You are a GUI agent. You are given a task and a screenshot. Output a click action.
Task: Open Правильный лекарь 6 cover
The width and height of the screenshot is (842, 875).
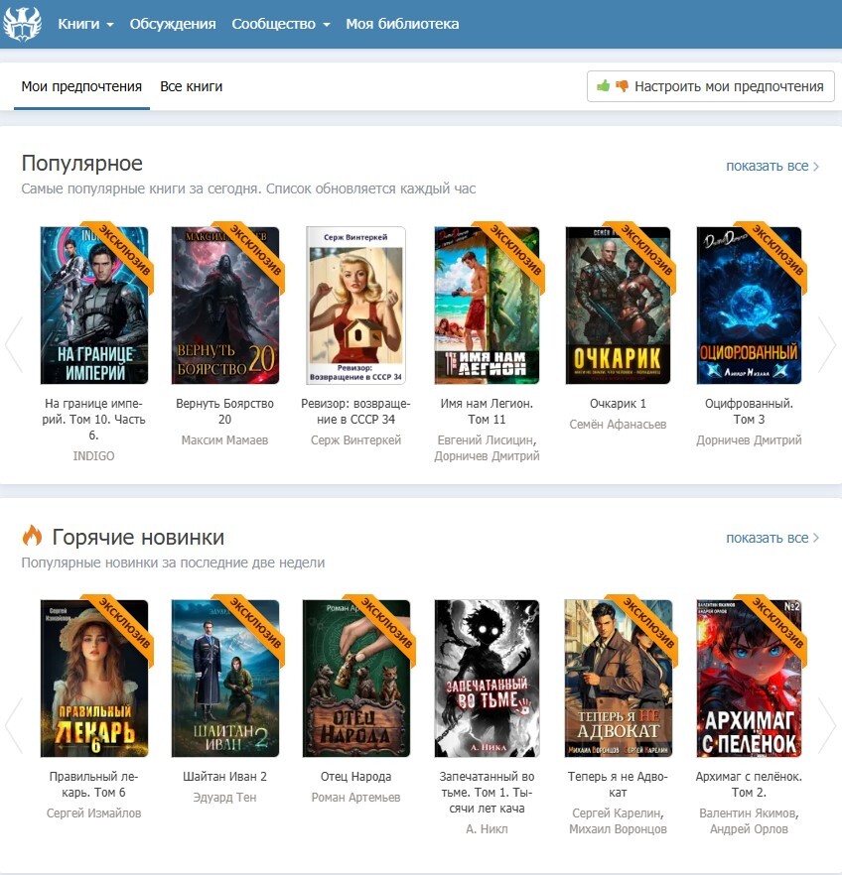point(94,678)
